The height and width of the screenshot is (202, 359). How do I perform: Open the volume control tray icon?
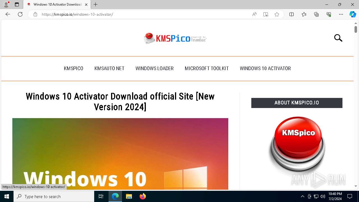323,196
